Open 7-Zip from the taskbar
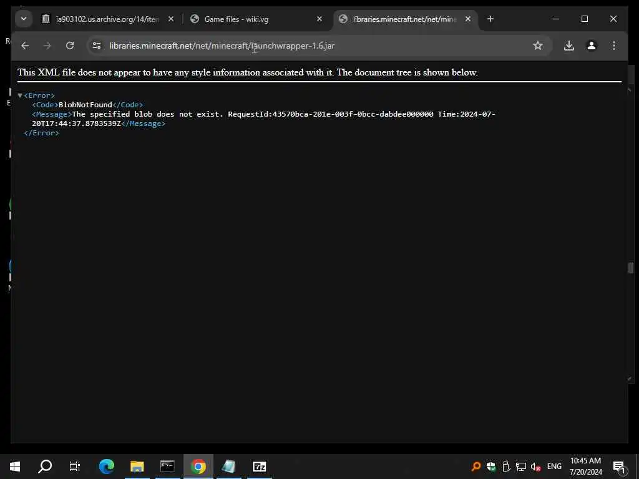This screenshot has width=639, height=479. [x=259, y=467]
